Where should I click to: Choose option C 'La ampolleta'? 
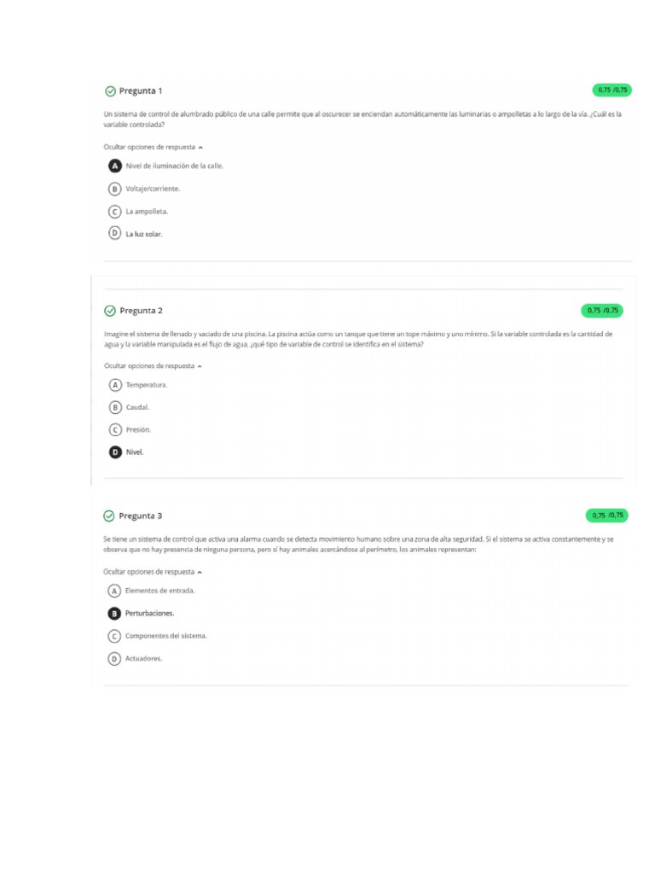114,211
